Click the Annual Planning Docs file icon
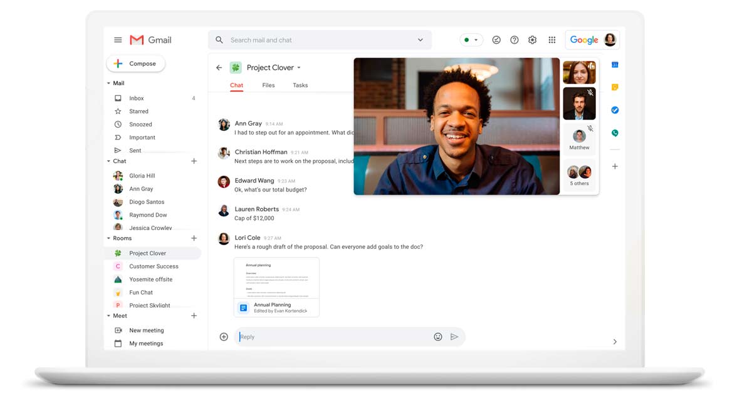 coord(244,308)
